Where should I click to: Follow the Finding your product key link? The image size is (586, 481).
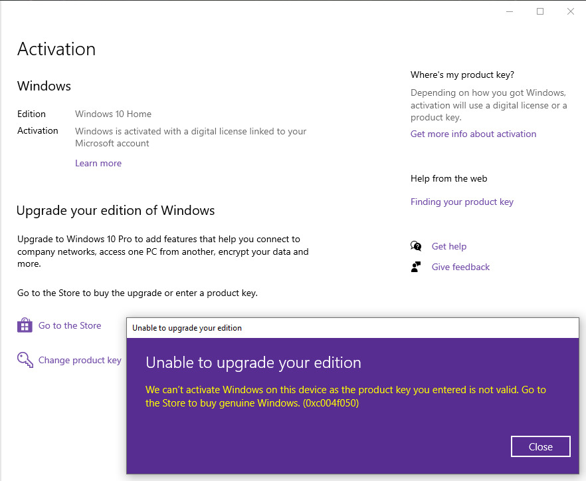pos(462,202)
